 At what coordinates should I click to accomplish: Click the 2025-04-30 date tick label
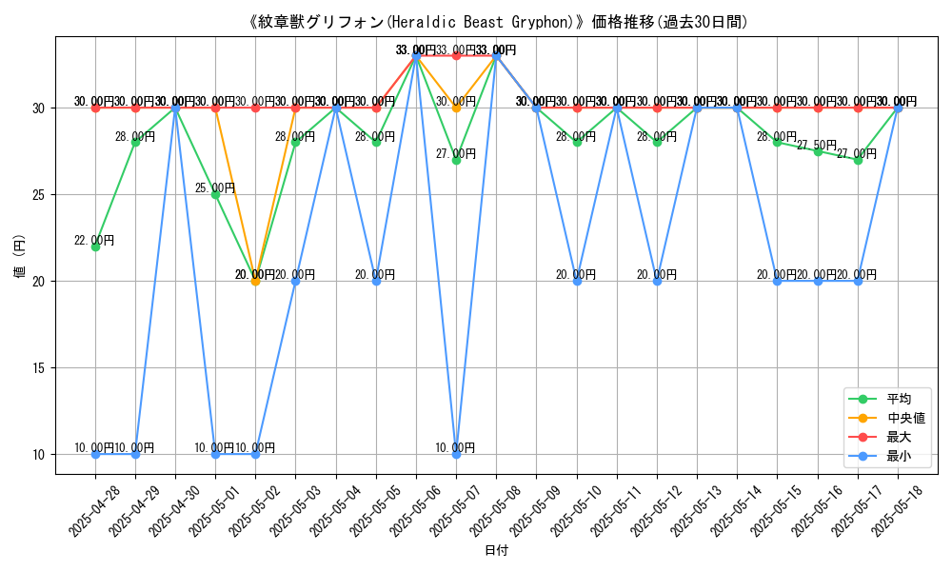[x=173, y=511]
